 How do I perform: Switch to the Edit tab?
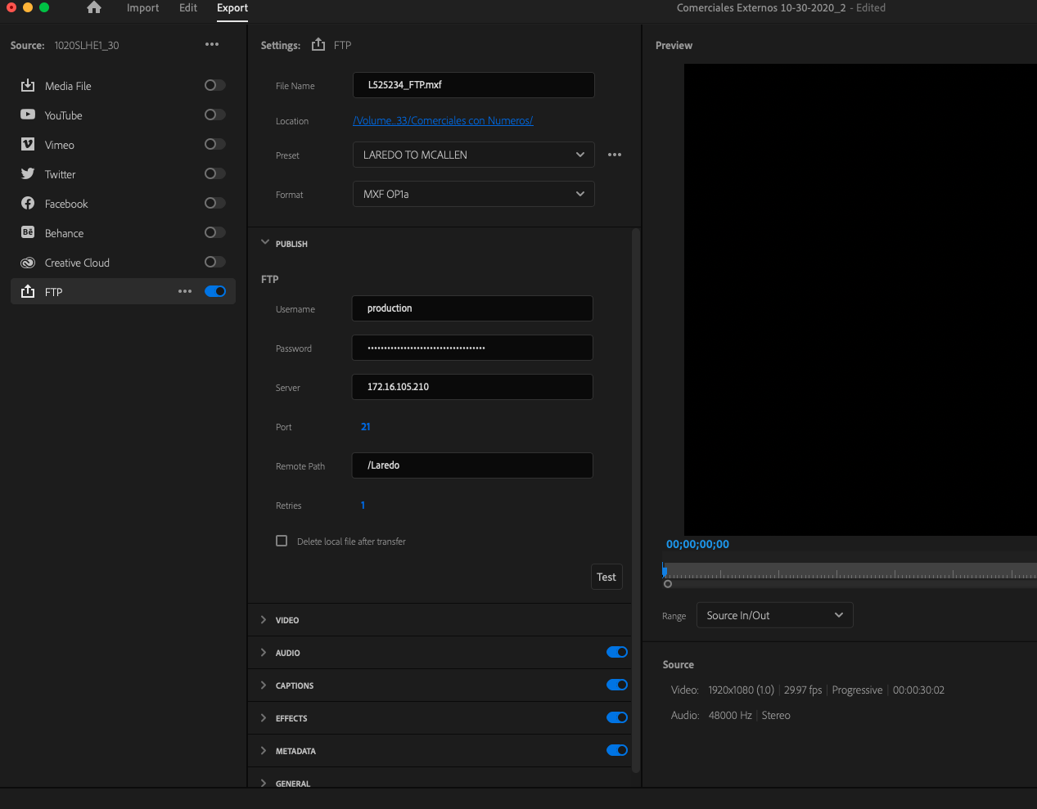[188, 8]
